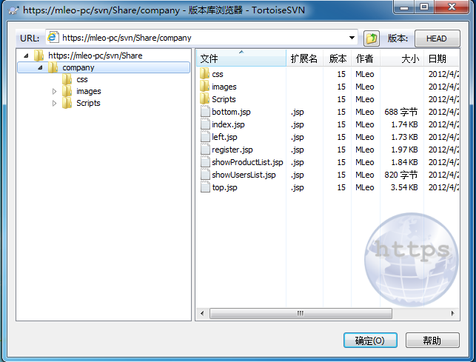Screen dimensions: 476x362
Task: Sort by the 日期 column header
Action: click(441, 58)
